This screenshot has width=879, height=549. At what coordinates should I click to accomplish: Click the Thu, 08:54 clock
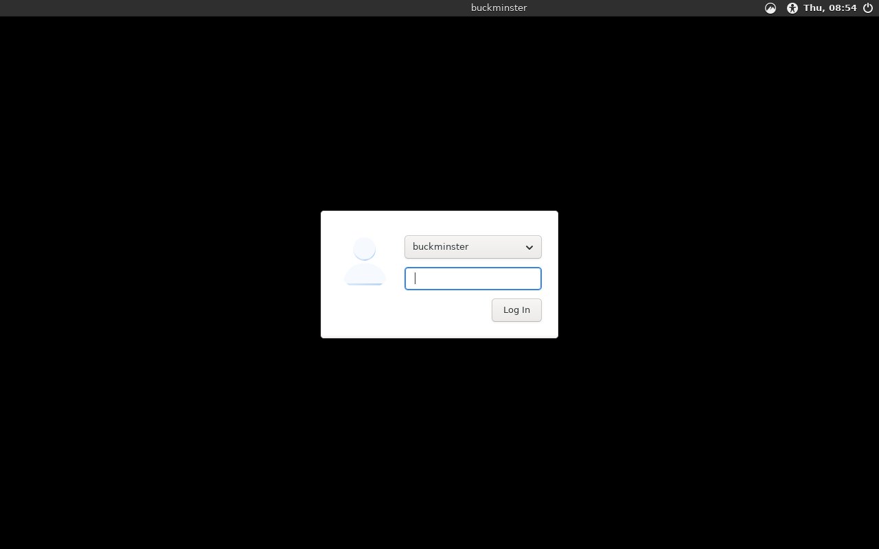coord(830,8)
